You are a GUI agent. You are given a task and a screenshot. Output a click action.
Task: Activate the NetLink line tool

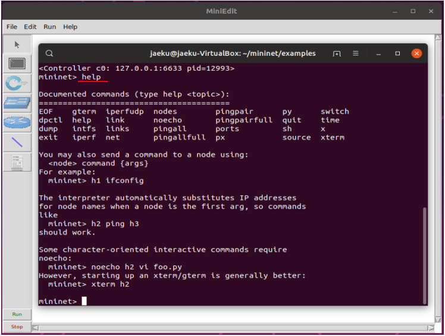pyautogui.click(x=17, y=142)
